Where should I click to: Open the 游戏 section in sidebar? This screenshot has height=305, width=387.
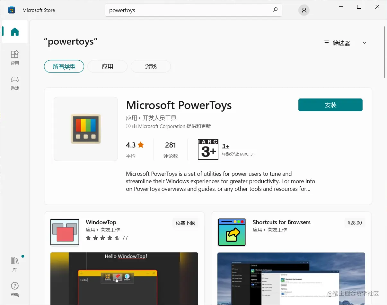tap(15, 83)
